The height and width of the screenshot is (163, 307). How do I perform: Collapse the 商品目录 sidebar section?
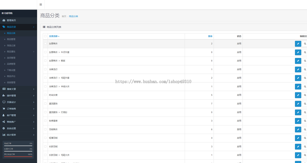click(x=18, y=27)
